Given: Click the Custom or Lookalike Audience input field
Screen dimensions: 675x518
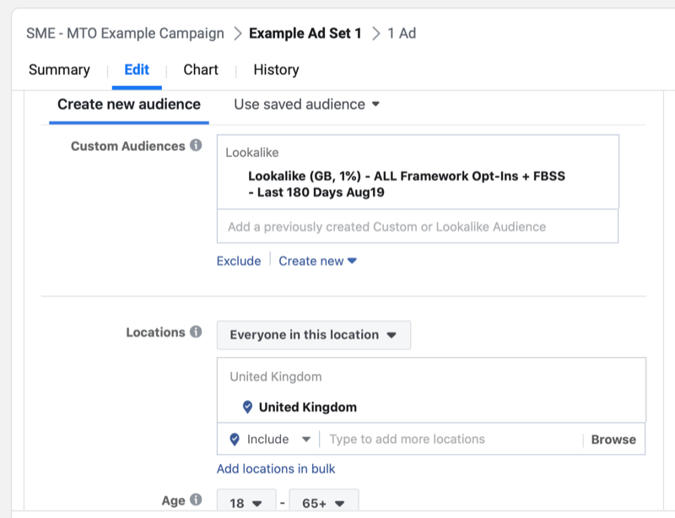Looking at the screenshot, I should [418, 226].
